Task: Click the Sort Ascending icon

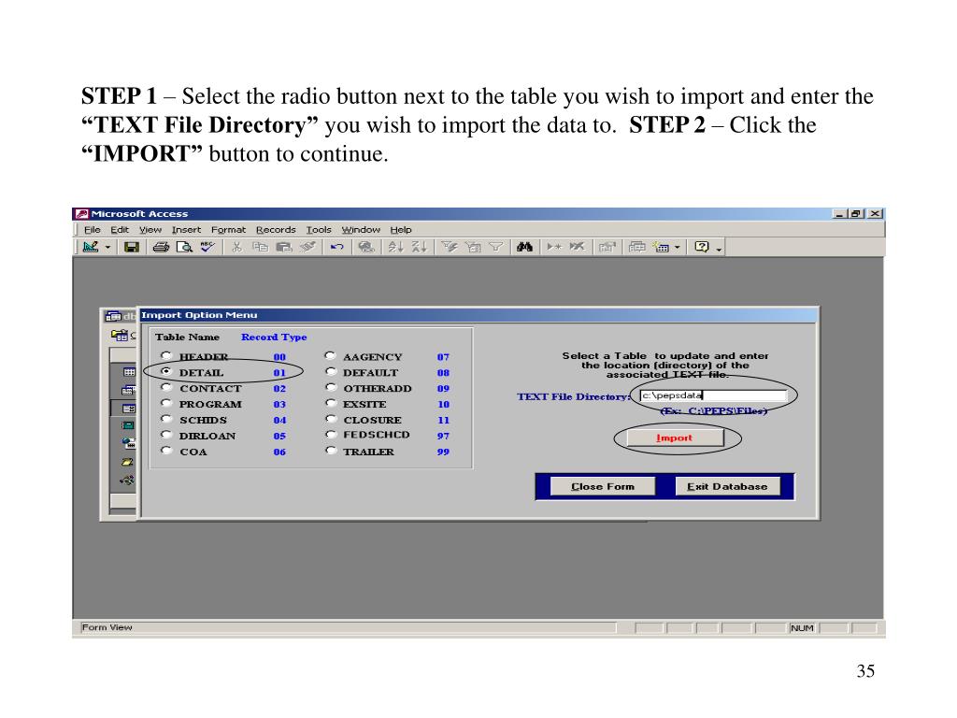Action: [x=395, y=247]
